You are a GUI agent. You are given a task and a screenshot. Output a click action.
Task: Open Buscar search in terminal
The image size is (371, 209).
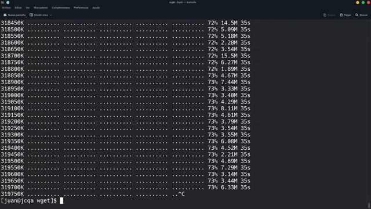[x=362, y=15]
